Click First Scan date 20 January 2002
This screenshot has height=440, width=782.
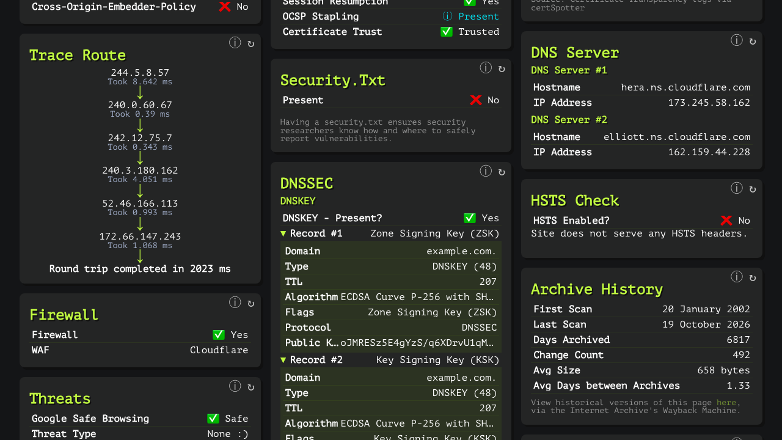pyautogui.click(x=706, y=309)
